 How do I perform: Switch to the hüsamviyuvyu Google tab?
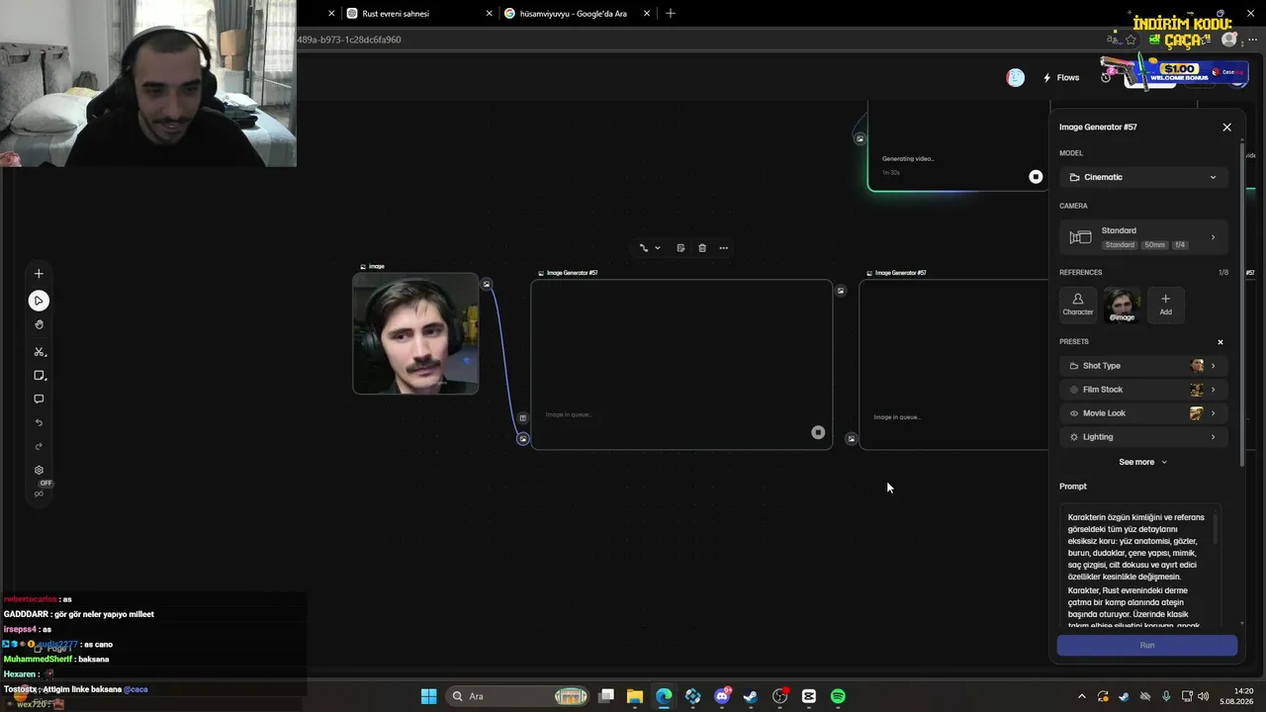(x=576, y=14)
